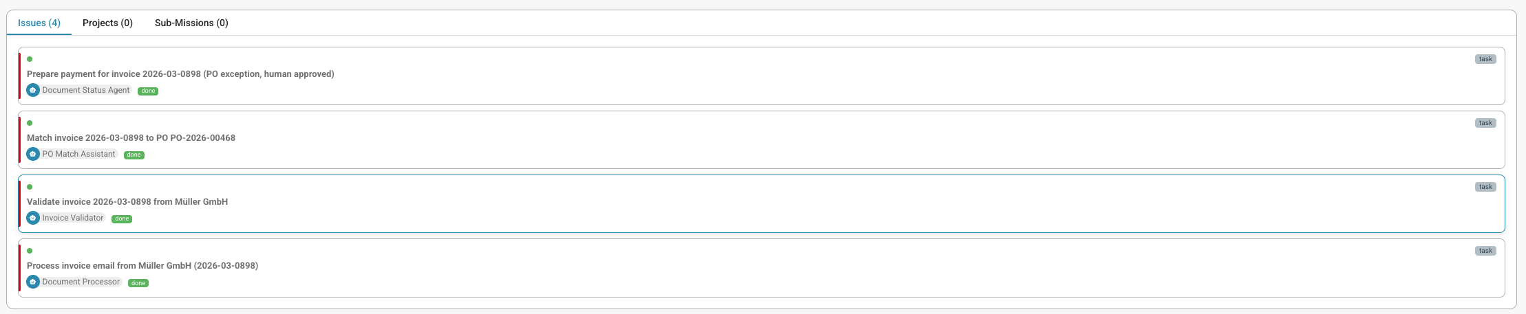Open issue 'Prepare payment for invoice 2026-03-0898'
This screenshot has height=314, width=1526.
(x=180, y=74)
